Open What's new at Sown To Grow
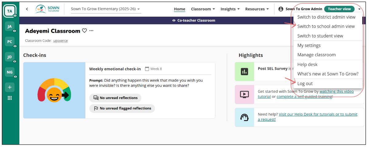369x148 pixels. pyautogui.click(x=328, y=74)
